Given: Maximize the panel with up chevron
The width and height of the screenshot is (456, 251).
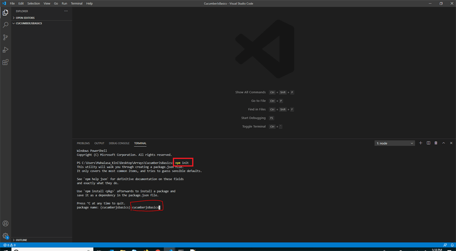Looking at the screenshot, I should point(444,143).
